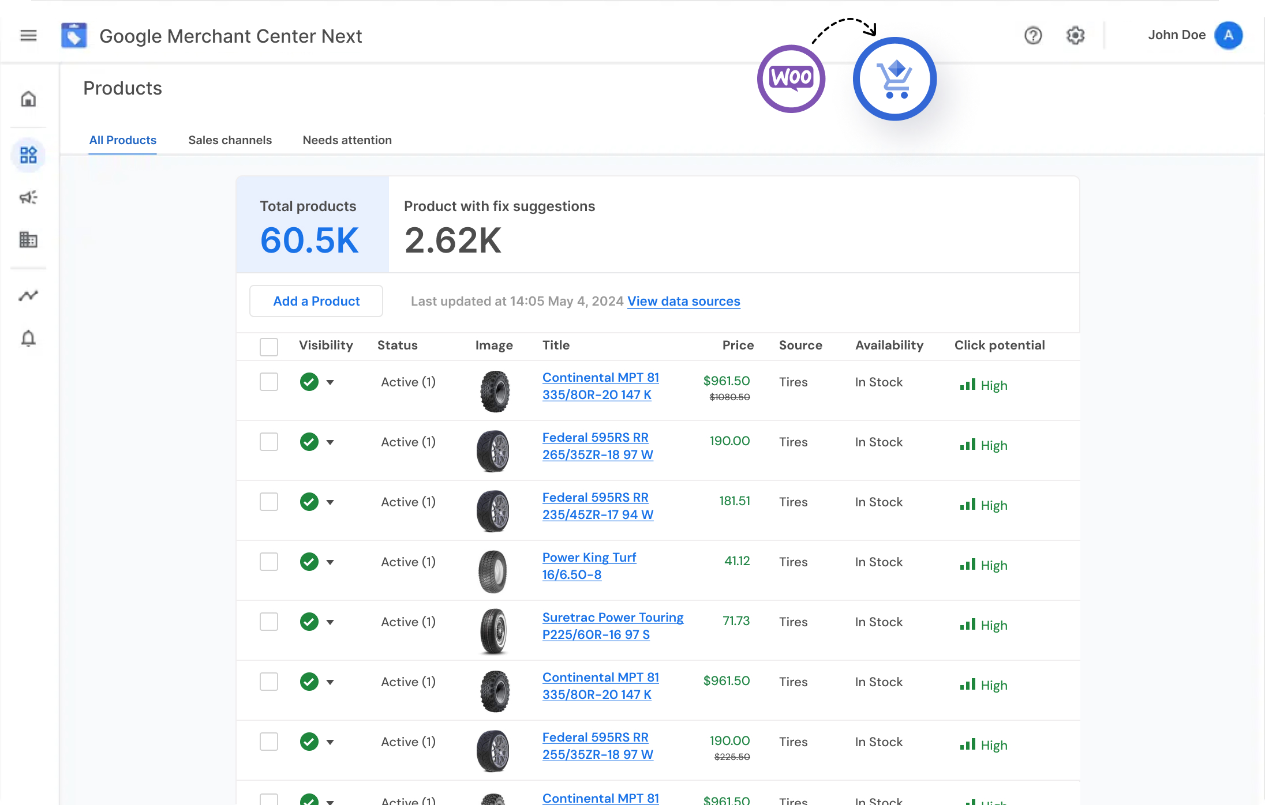This screenshot has height=805, width=1265.
Task: Open Federal 595RS RR 255/35ZR-18 97 W link
Action: pyautogui.click(x=597, y=746)
